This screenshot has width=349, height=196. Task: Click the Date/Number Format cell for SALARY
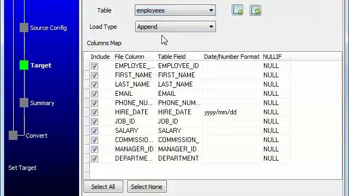232,131
